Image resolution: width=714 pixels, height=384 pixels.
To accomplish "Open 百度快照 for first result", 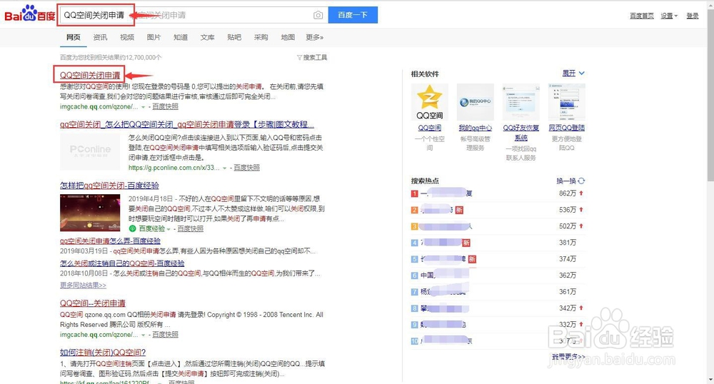I will (165, 106).
